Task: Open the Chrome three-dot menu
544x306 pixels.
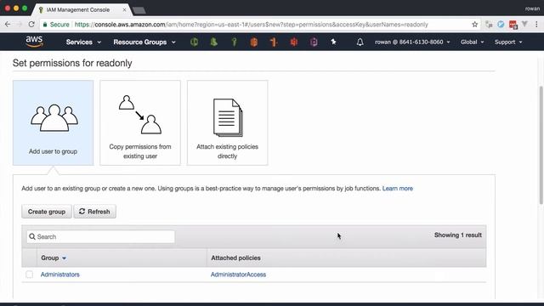Action: (536, 25)
